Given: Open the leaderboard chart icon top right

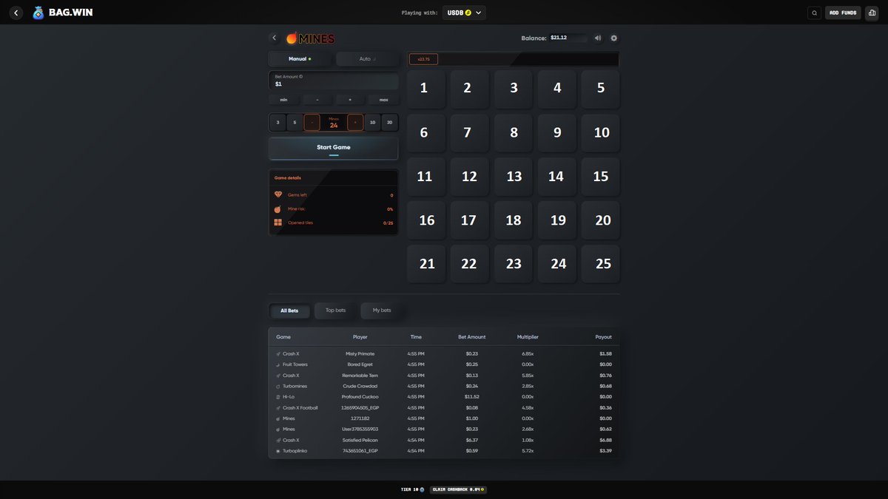Looking at the screenshot, I should point(872,13).
